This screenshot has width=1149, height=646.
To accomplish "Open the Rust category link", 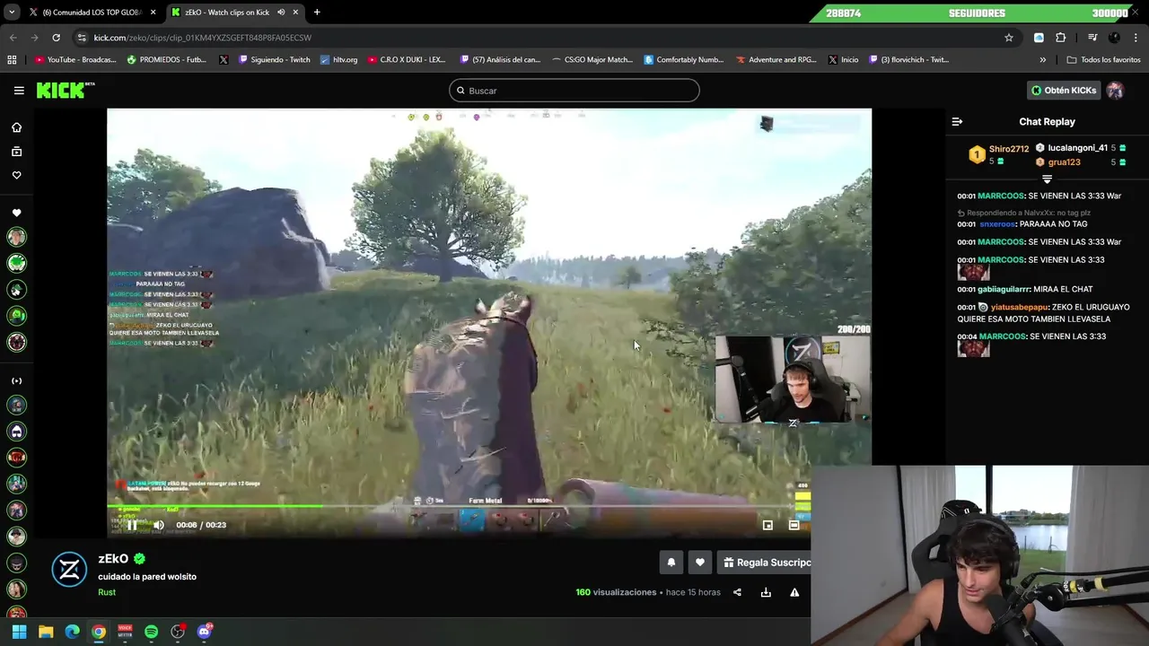I will [107, 592].
